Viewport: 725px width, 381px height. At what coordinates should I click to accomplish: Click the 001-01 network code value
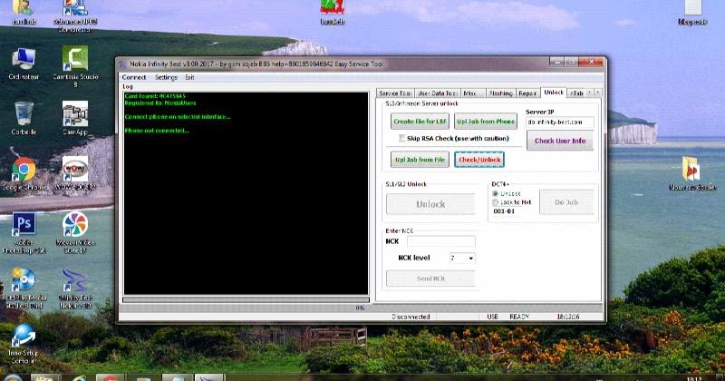coord(504,211)
